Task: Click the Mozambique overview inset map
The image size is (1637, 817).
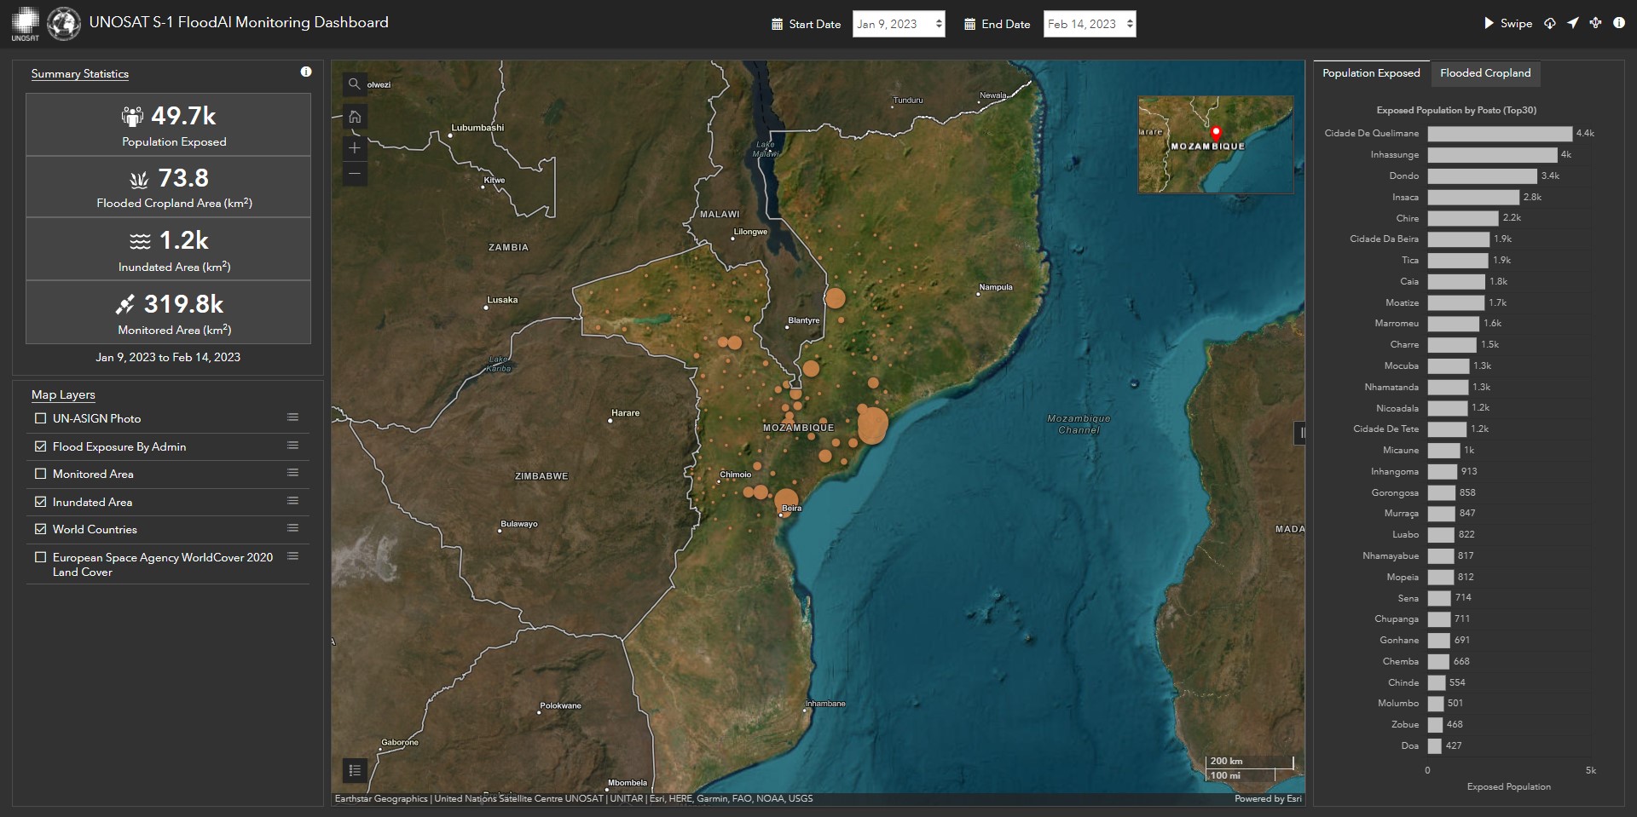Action: (1215, 145)
